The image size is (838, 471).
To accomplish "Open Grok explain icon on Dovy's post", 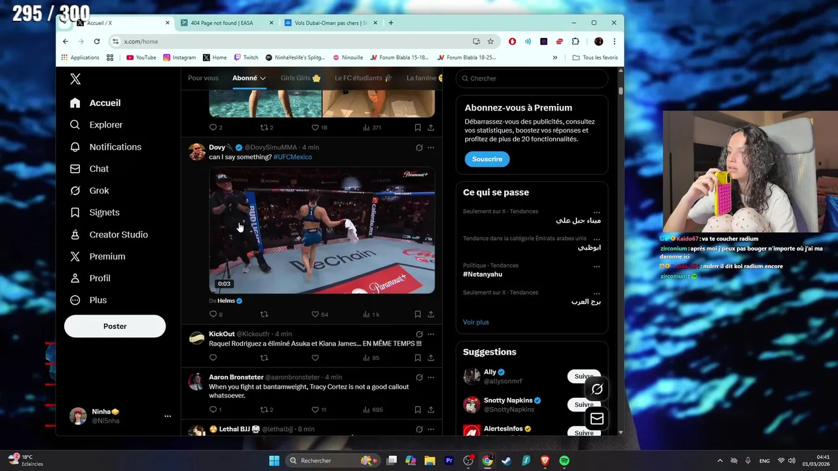I will (x=419, y=148).
